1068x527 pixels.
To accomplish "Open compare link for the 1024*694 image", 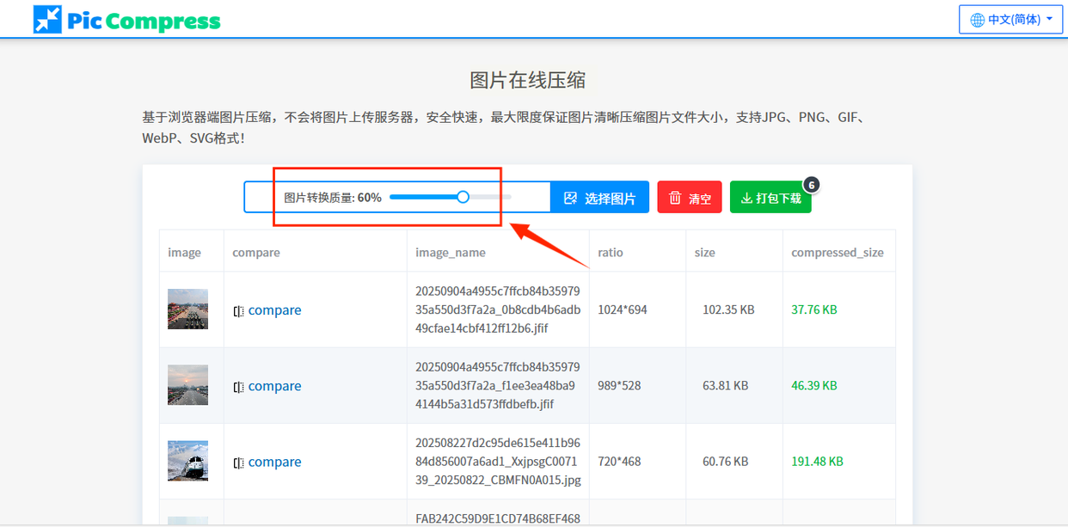I will coord(274,310).
